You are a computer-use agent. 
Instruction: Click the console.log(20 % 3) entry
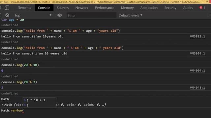point(19,82)
